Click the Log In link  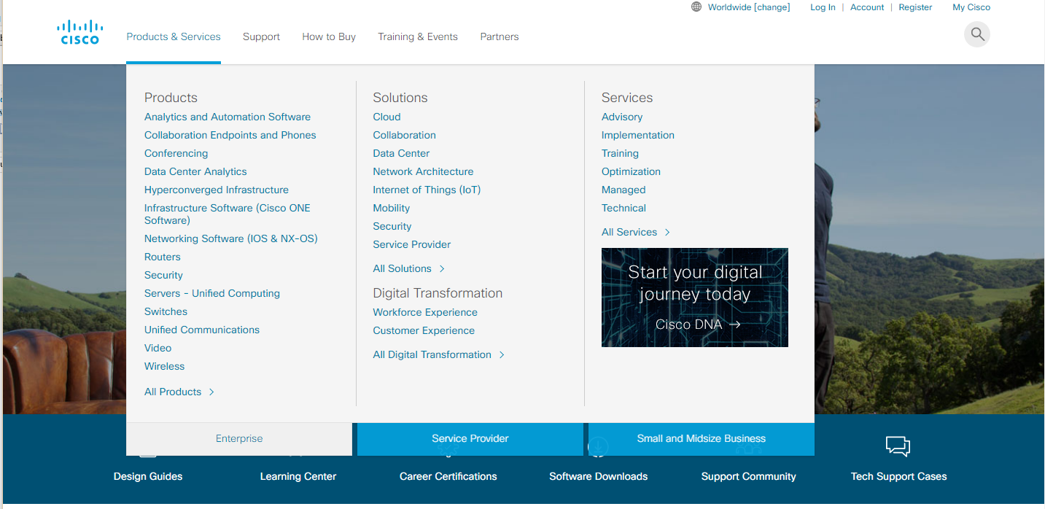[823, 7]
